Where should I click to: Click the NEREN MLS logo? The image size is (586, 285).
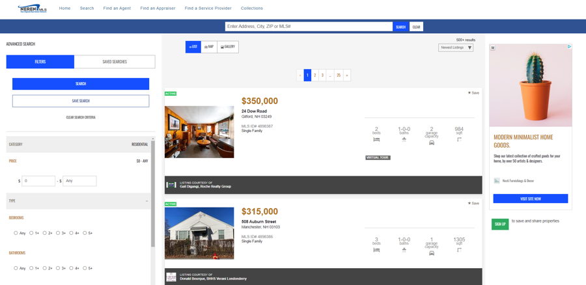click(x=32, y=8)
